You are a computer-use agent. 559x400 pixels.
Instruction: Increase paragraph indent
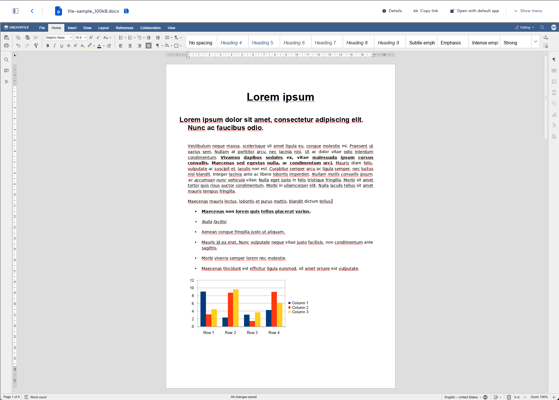(x=158, y=37)
